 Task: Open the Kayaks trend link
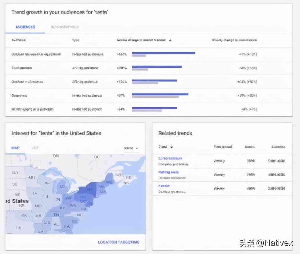pos(164,186)
